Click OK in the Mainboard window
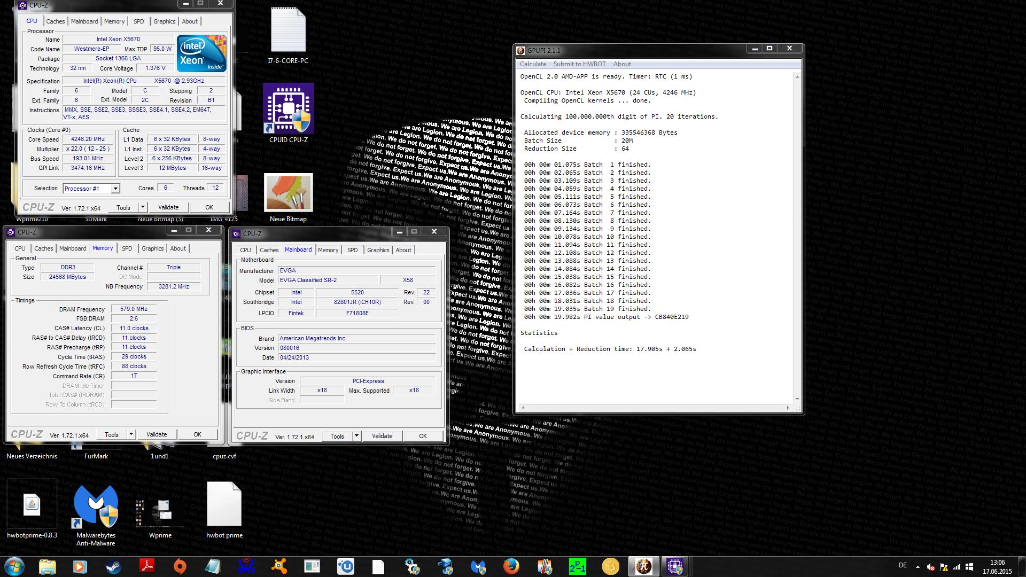The height and width of the screenshot is (577, 1026). coord(423,436)
